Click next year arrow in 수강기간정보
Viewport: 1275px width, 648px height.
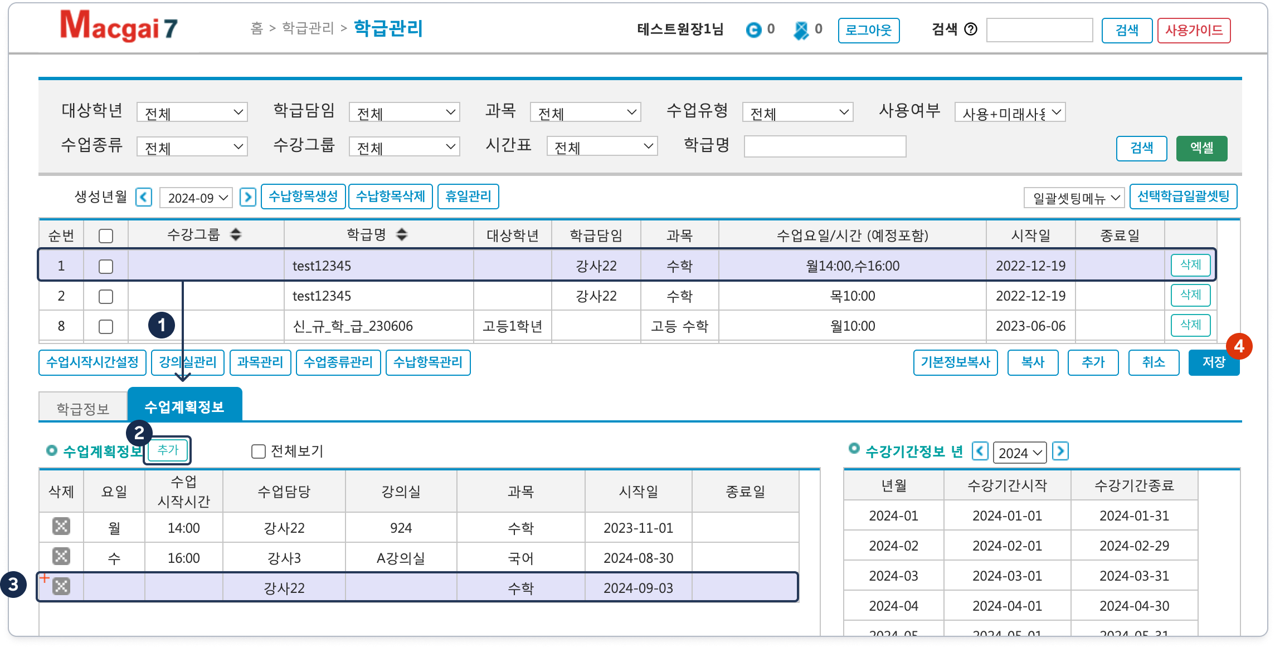click(x=1060, y=451)
